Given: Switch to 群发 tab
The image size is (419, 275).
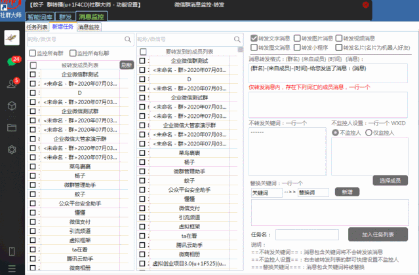Looking at the screenshot, I should pyautogui.click(x=65, y=17).
